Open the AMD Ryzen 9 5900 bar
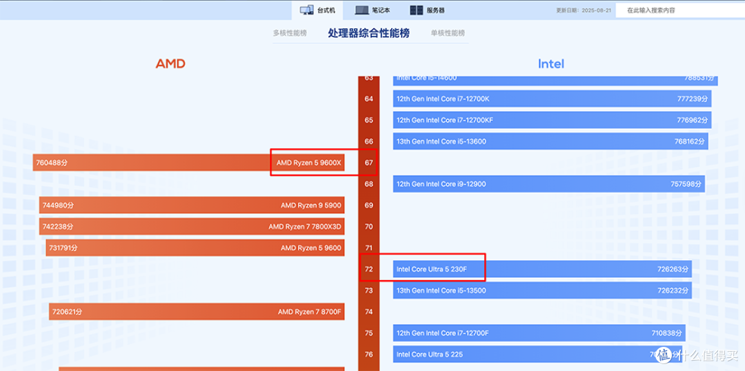Screen dimensions: 745x371 pos(192,205)
